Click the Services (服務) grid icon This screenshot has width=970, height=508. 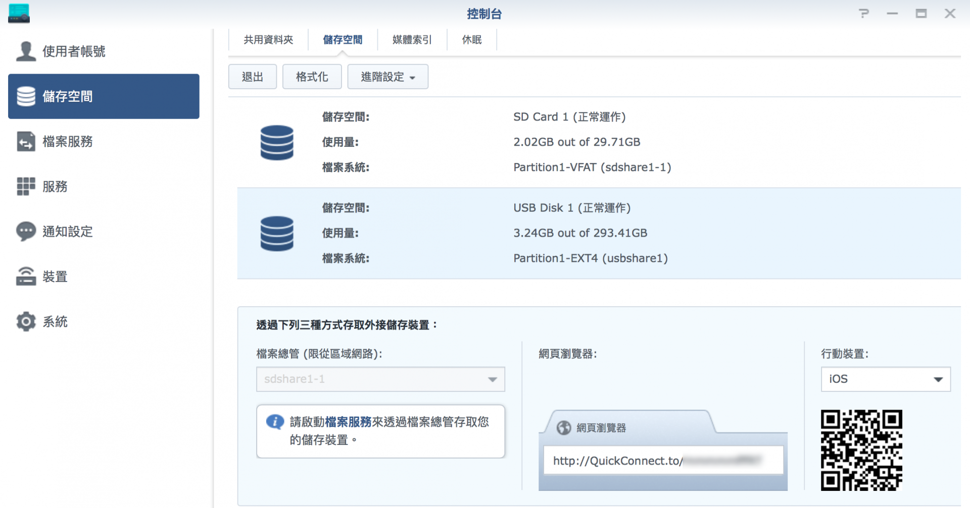26,187
